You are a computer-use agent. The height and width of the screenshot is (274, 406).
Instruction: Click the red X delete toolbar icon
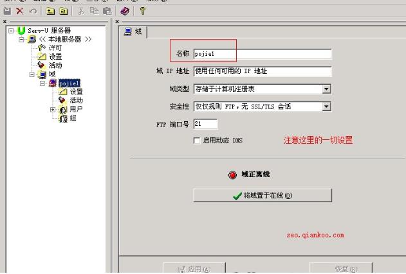(x=20, y=11)
